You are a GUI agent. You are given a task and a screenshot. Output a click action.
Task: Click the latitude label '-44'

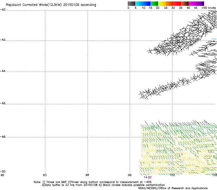point(3,71)
